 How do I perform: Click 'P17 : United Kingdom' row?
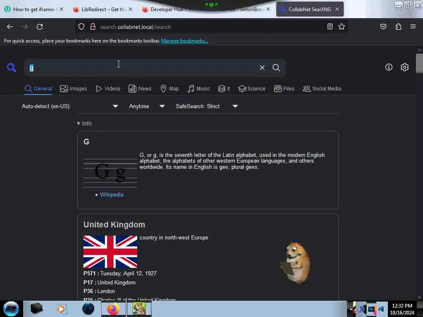pos(109,282)
